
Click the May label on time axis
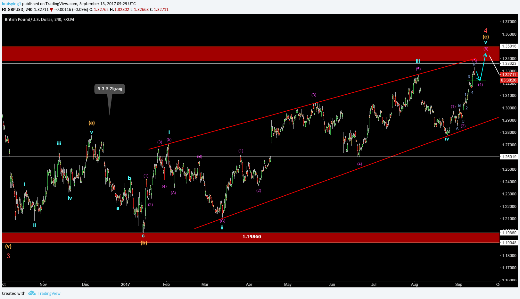pos(288,285)
